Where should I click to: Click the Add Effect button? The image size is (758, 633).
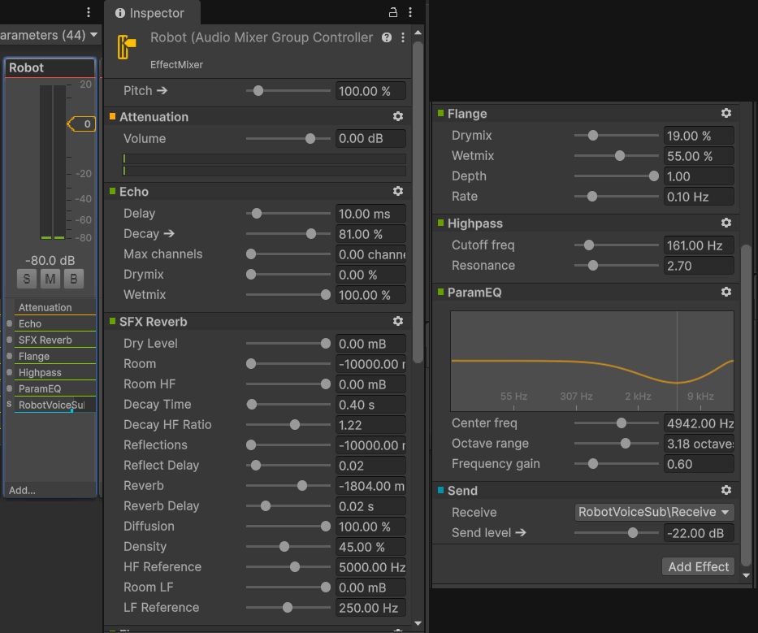pyautogui.click(x=698, y=566)
